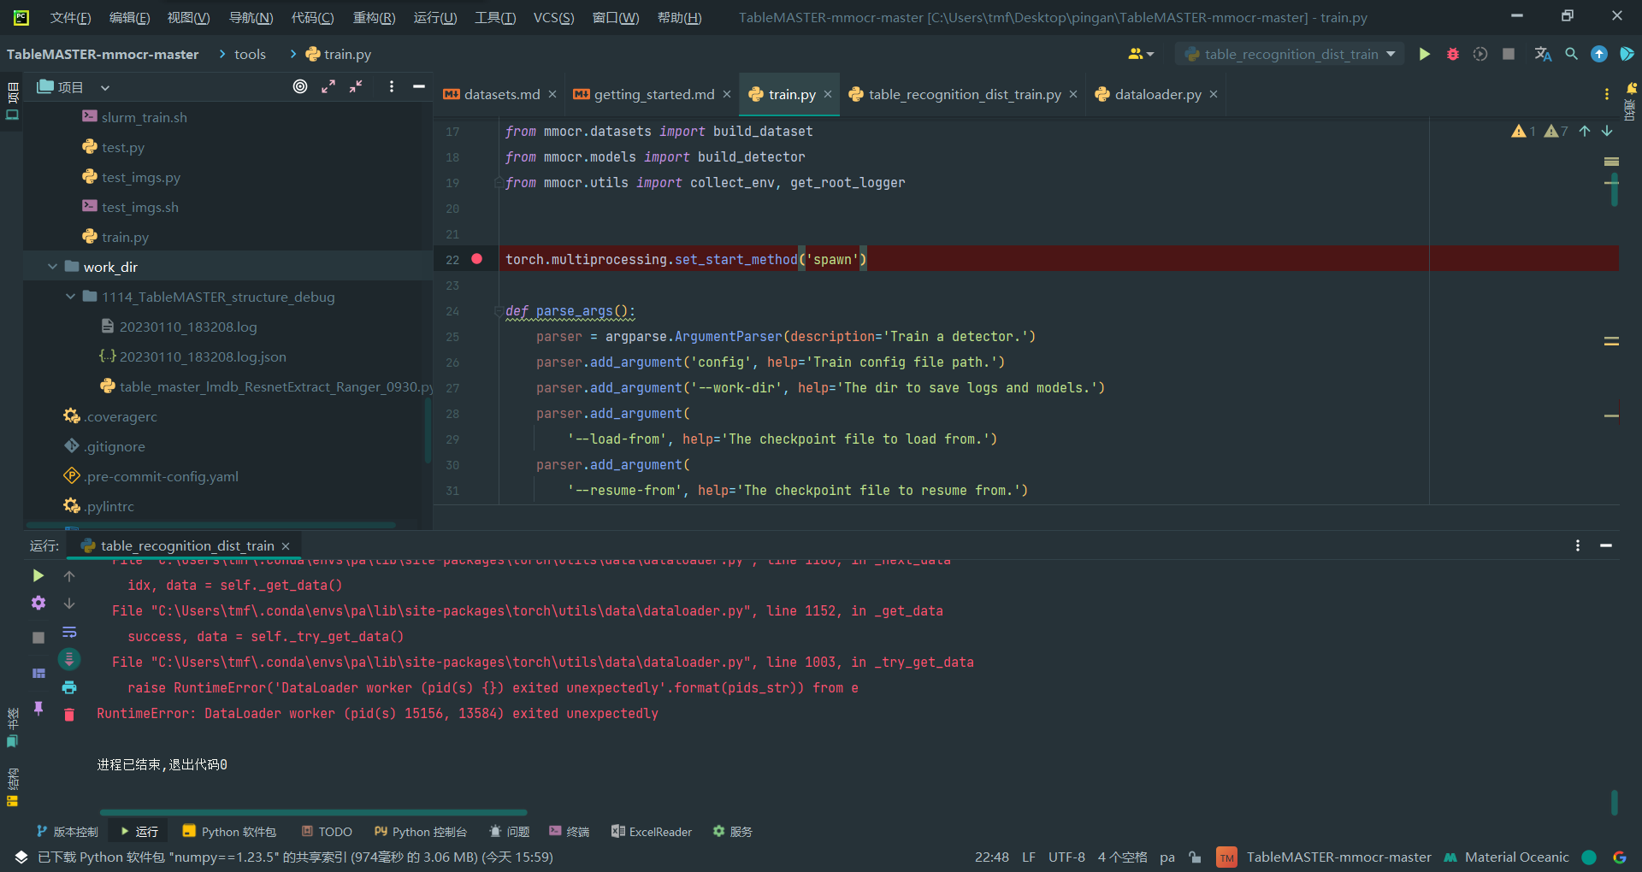Fold the import block at line 19

click(x=498, y=183)
